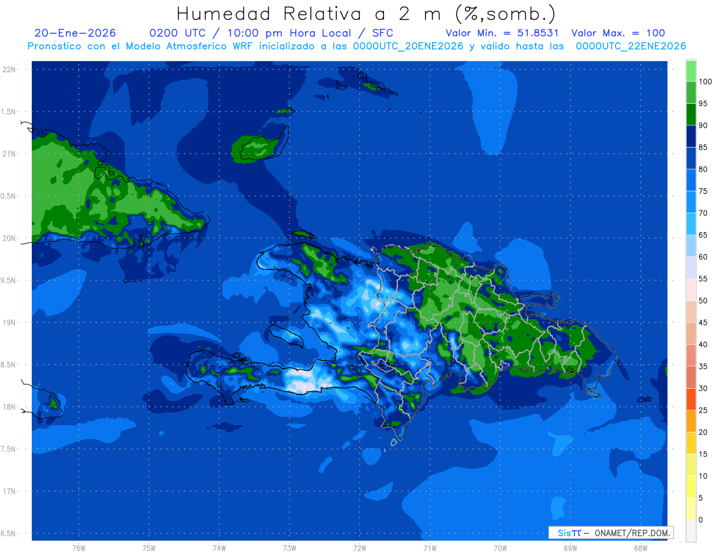Click the "75W" longitude label
The height and width of the screenshot is (556, 719).
[149, 548]
